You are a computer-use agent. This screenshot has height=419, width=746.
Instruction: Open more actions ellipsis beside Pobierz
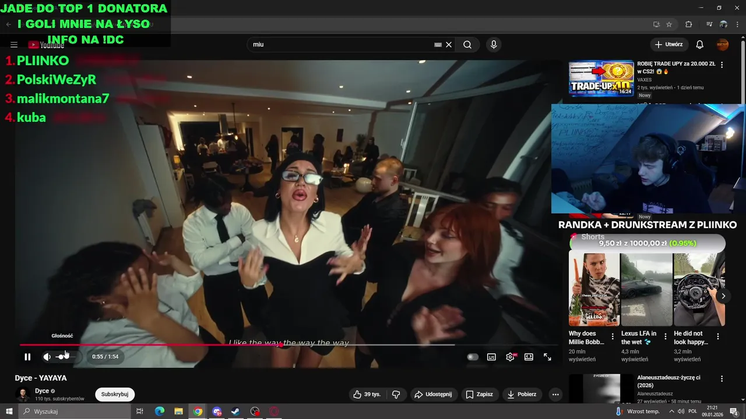555,394
